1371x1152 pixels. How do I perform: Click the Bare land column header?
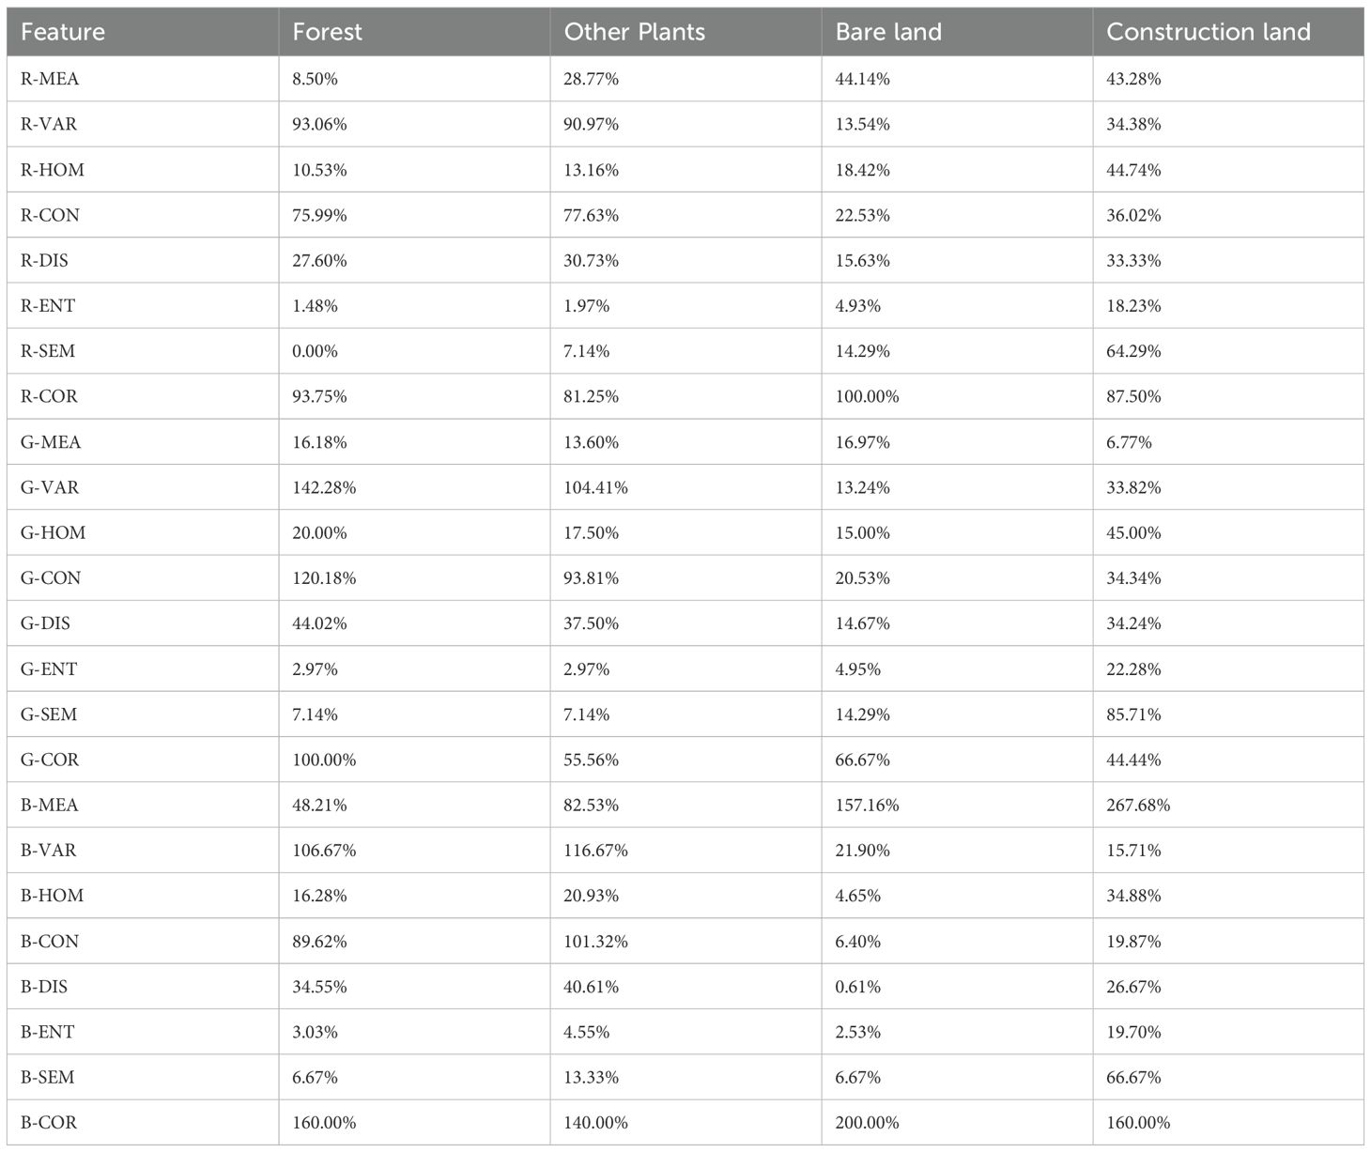[887, 32]
